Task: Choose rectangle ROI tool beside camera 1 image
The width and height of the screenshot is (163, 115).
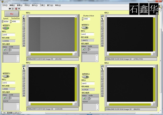Action: [x=24, y=28]
